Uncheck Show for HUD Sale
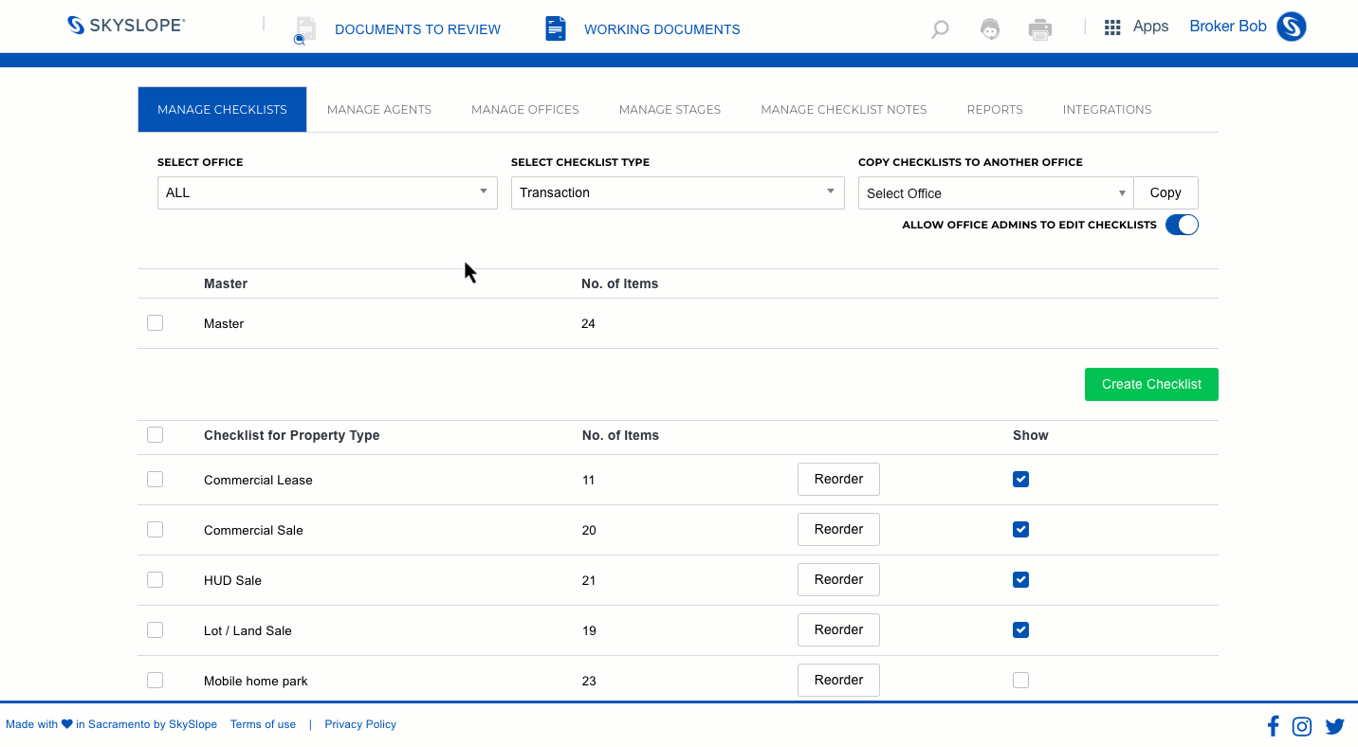Viewport: 1358px width, 747px height. pos(1020,580)
